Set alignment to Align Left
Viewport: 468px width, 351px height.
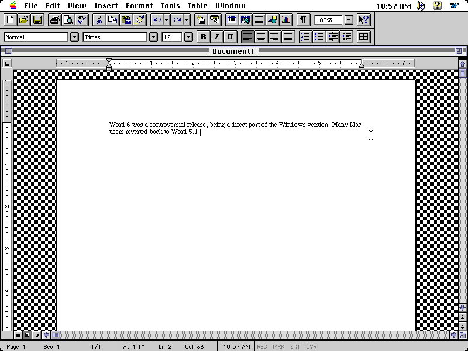(x=247, y=37)
